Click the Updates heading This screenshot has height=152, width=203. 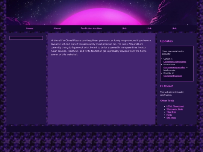pyautogui.click(x=167, y=41)
